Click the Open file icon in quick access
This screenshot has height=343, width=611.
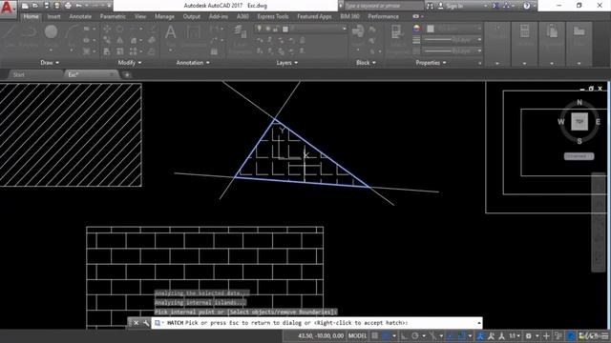[x=35, y=6]
